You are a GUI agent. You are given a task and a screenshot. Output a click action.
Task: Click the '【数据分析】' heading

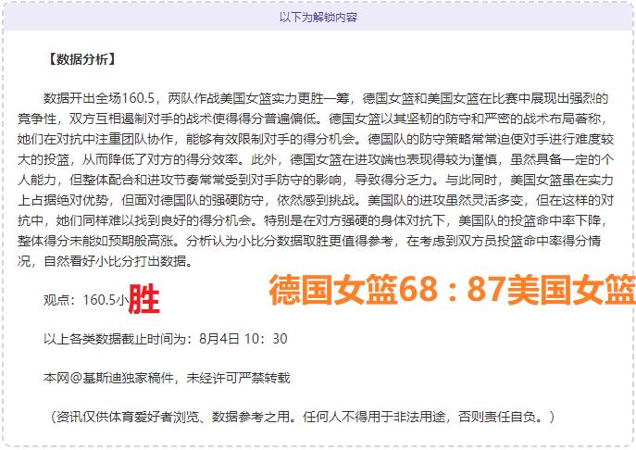[x=81, y=59]
